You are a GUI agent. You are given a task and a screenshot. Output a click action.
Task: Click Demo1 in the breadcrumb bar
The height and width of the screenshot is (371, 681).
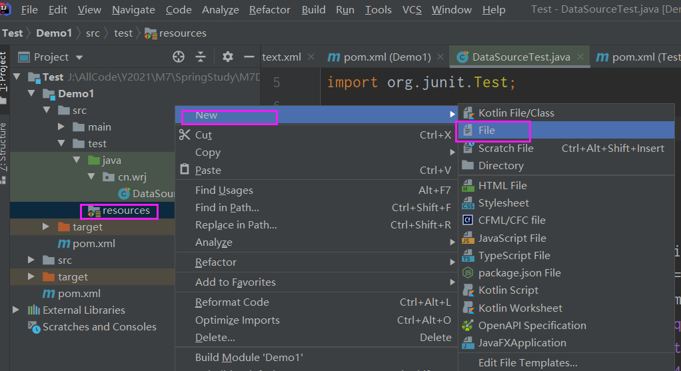(x=54, y=33)
